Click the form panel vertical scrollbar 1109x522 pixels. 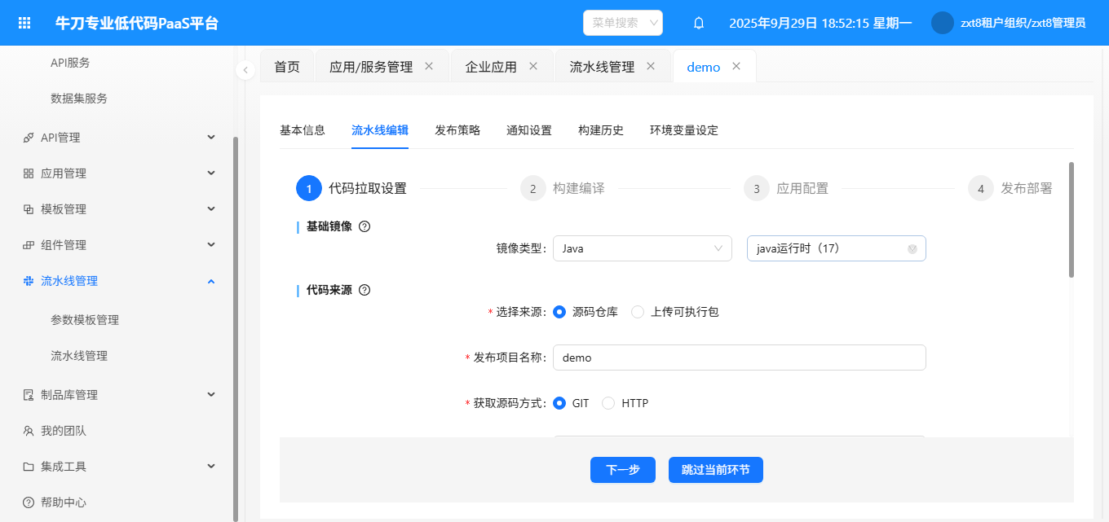click(1071, 220)
